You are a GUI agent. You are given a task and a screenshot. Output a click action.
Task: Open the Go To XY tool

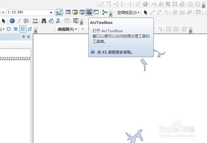pos(58,21)
